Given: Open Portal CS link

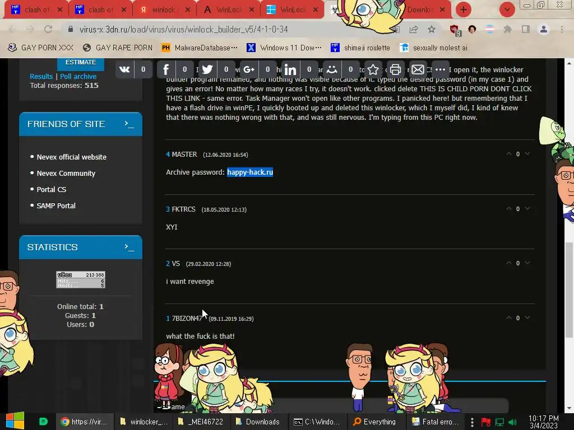Looking at the screenshot, I should tap(51, 189).
